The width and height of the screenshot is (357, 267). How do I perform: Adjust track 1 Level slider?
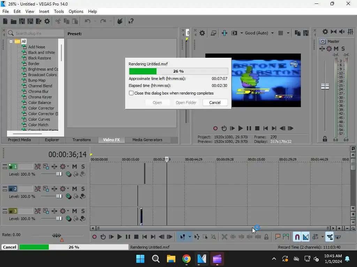(59, 174)
